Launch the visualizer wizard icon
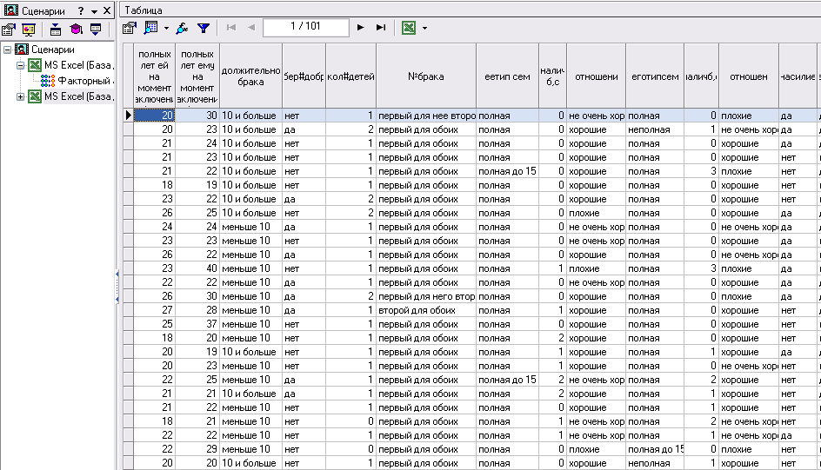 click(x=29, y=30)
